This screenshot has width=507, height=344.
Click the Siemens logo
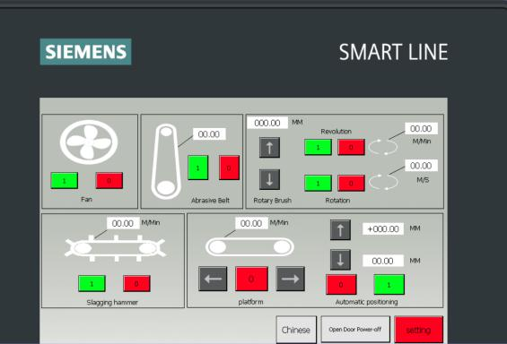pyautogui.click(x=85, y=52)
